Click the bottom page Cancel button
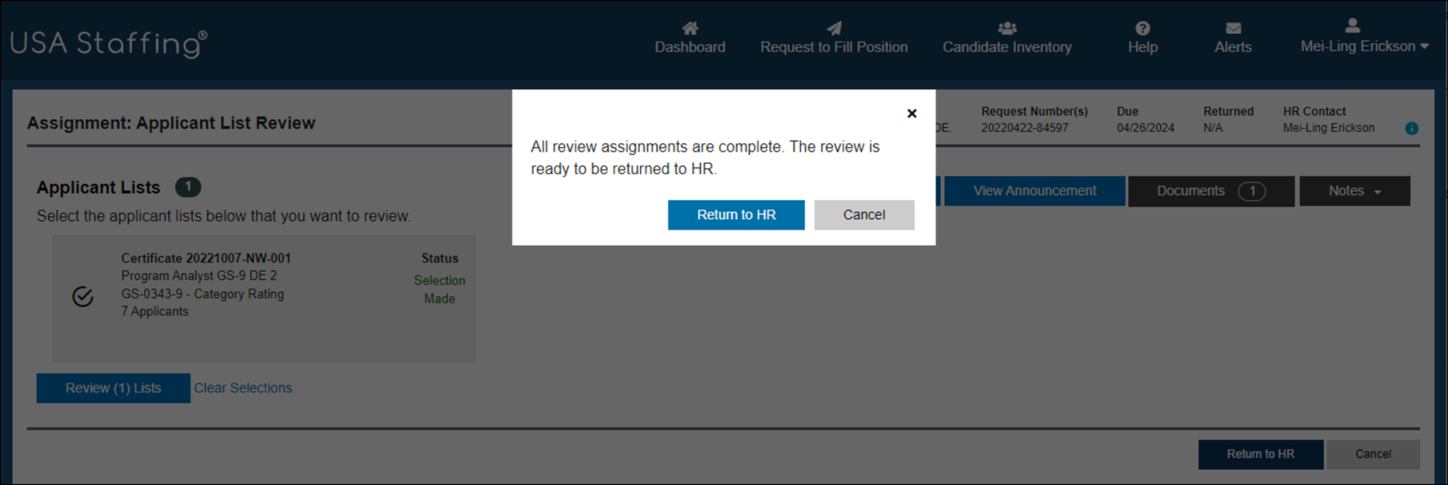Viewport: 1448px width, 485px height. point(1373,455)
